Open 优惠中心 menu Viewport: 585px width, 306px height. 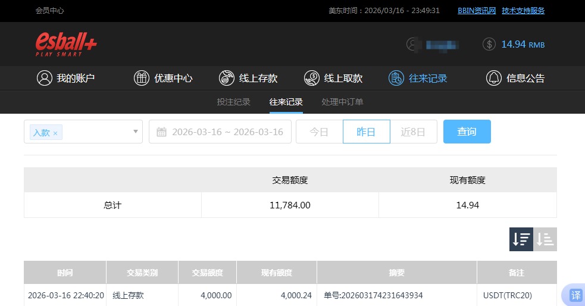(163, 78)
